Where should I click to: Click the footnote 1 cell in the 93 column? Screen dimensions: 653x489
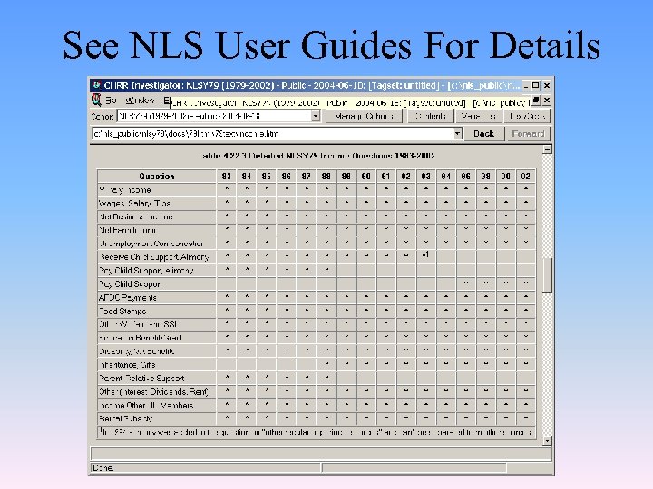tap(425, 254)
